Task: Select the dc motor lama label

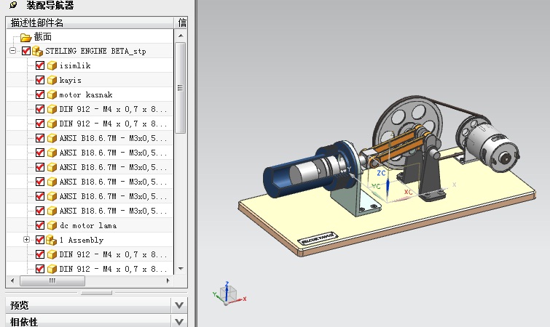Action: 87,225
